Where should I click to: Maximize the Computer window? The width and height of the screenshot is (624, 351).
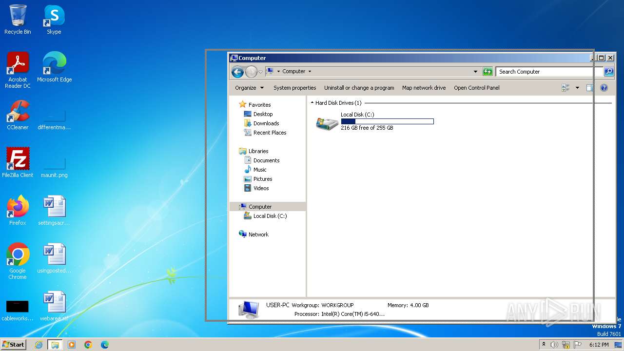[x=602, y=58]
